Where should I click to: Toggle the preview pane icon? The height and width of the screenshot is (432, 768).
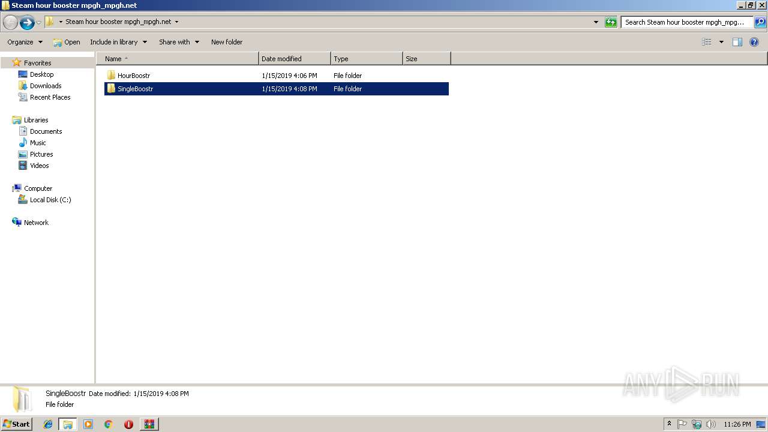[x=737, y=42]
